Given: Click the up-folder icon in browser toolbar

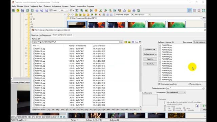Looking at the screenshot, I should coord(76,15).
